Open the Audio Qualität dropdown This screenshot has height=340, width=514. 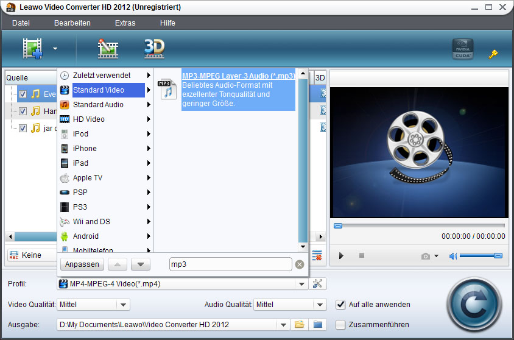[320, 305]
